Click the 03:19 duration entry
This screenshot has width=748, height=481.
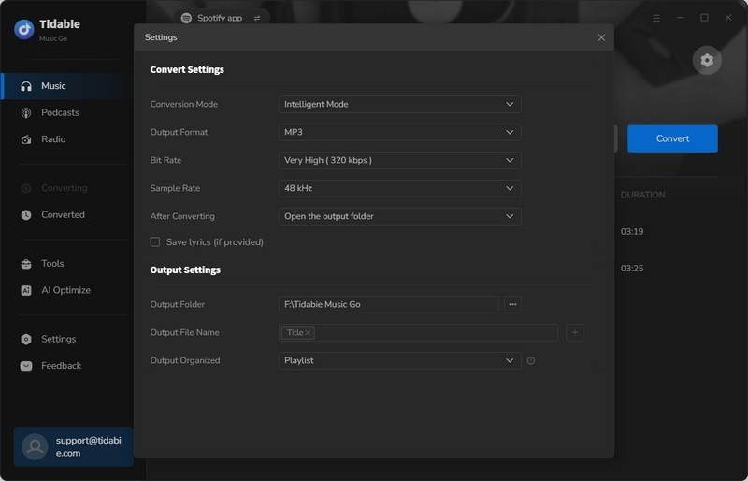[x=632, y=232]
